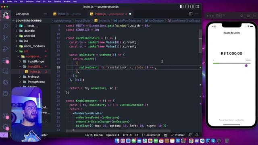Open the Accounts menu in the activity bar

click(x=6, y=116)
